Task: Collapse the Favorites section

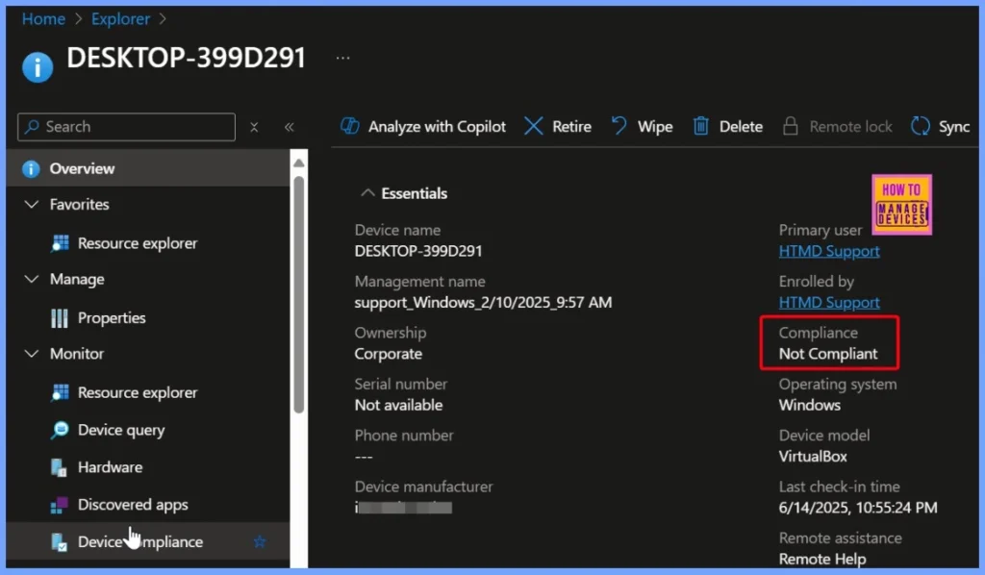Action: [x=31, y=205]
